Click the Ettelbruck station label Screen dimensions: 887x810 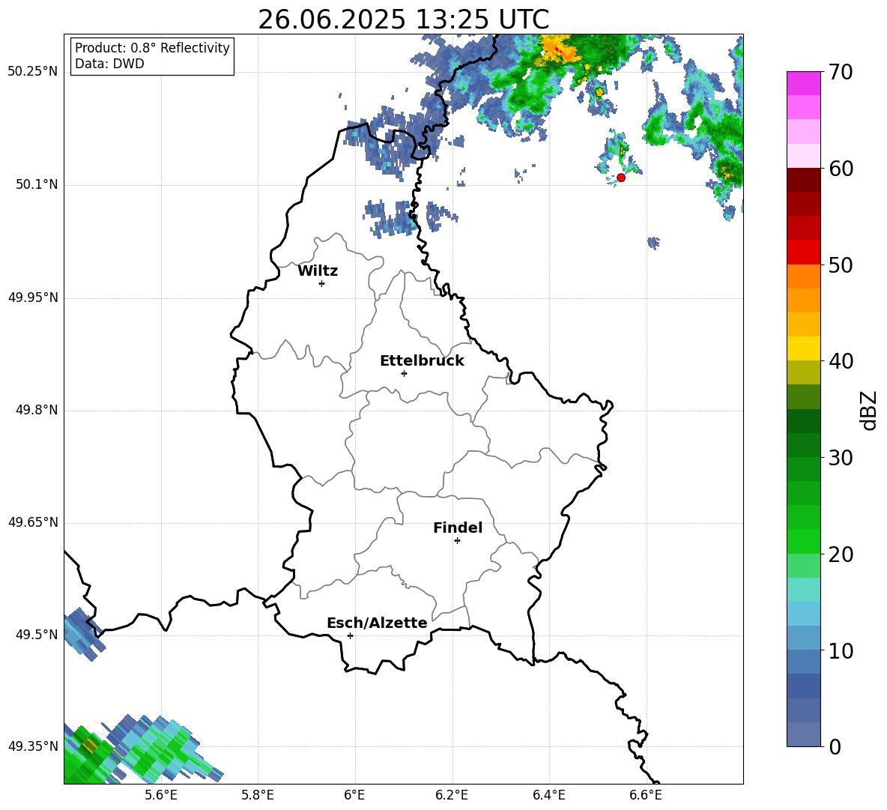[x=422, y=361]
